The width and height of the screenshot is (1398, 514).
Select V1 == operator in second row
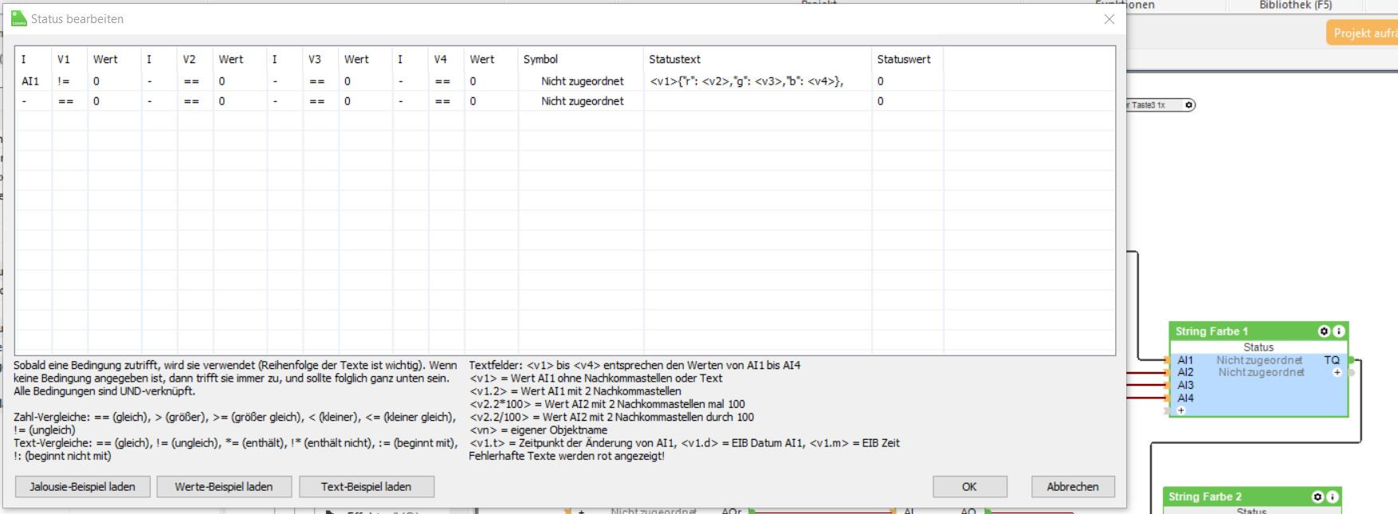pyautogui.click(x=69, y=101)
